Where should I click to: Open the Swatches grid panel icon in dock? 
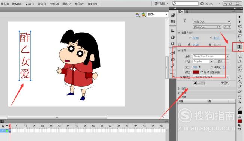point(173,21)
